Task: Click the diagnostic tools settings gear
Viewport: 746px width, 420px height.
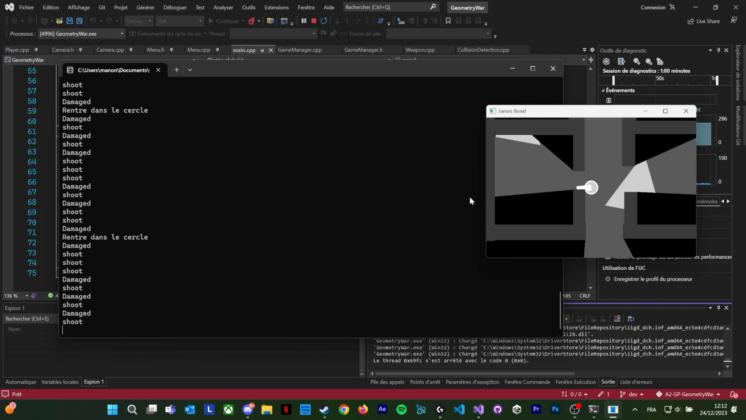Action: pyautogui.click(x=606, y=62)
